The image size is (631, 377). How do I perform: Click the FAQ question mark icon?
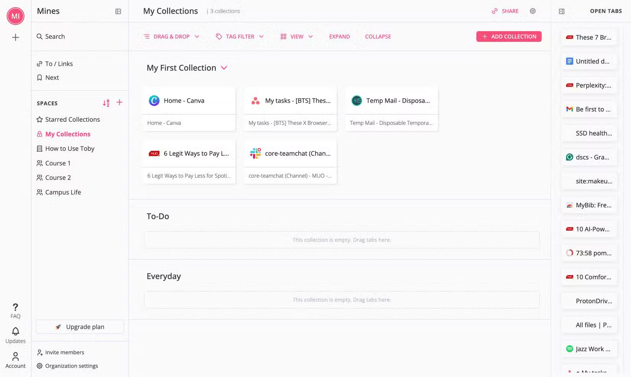pos(15,307)
